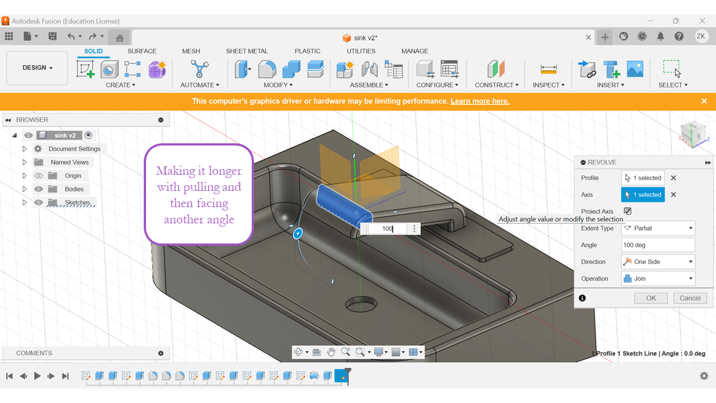Open the CREATE menu dropdown
This screenshot has height=403, width=716.
point(121,85)
